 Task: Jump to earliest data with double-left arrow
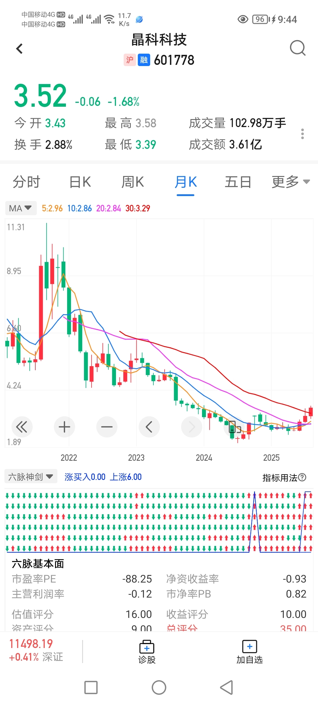(x=22, y=427)
